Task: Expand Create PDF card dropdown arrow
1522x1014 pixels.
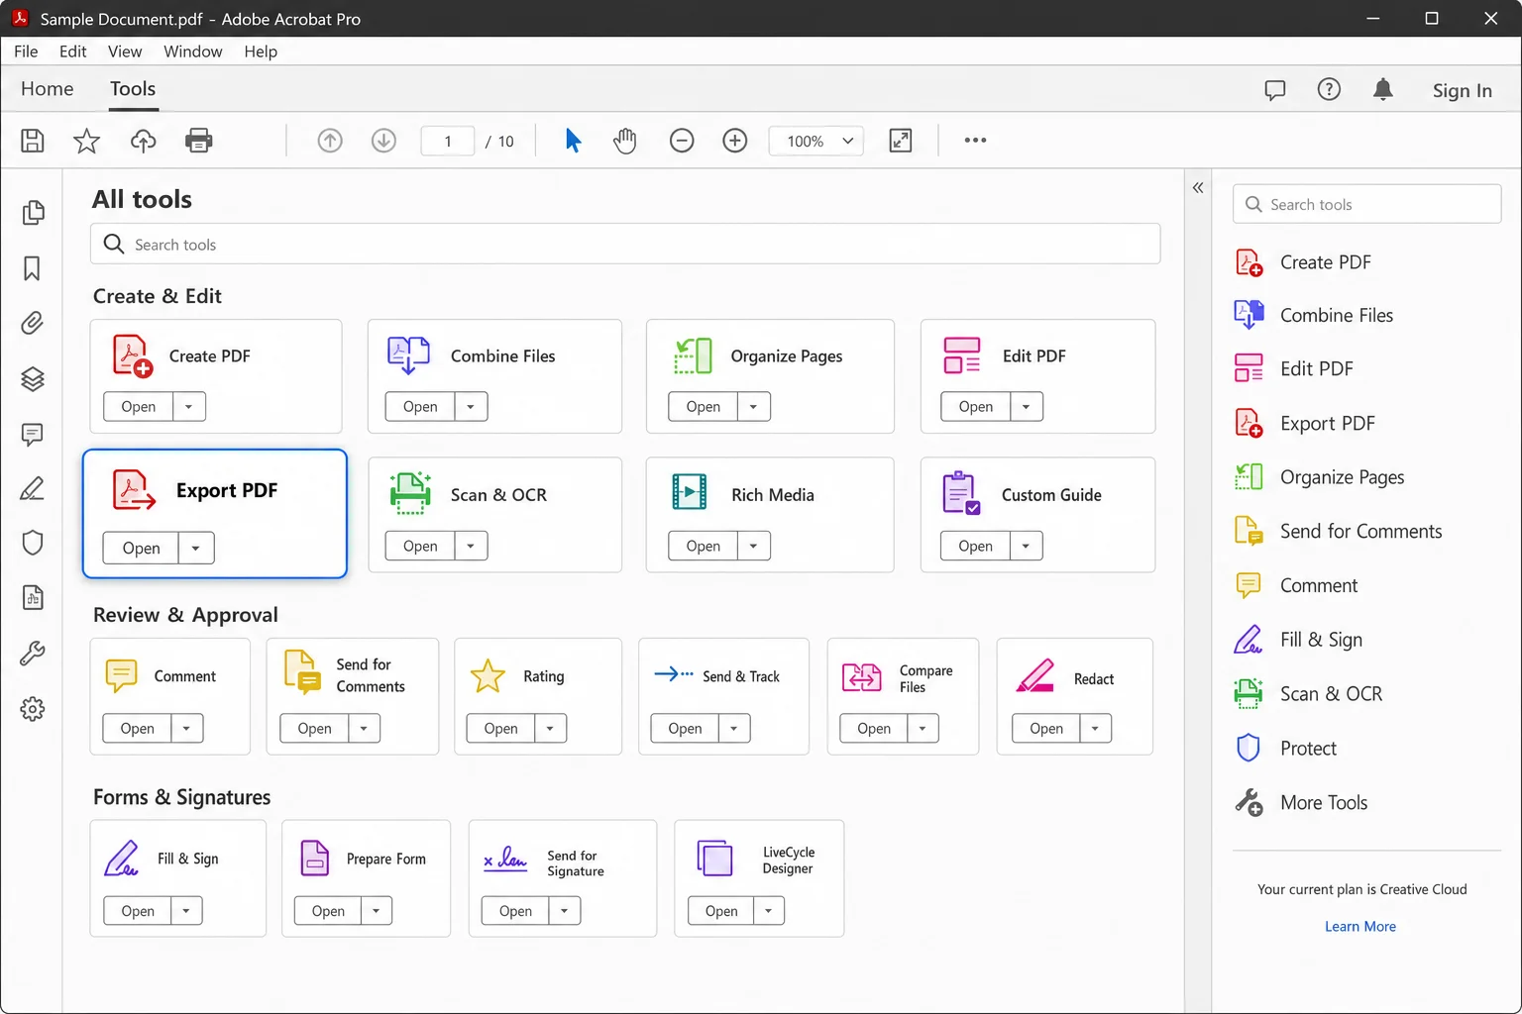Action: coord(189,407)
